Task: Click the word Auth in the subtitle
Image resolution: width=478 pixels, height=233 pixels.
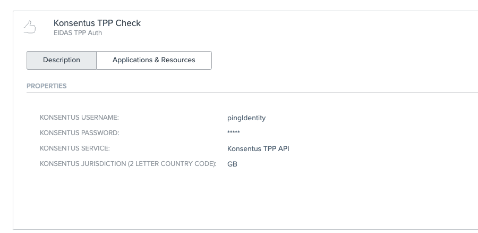Action: (x=95, y=33)
